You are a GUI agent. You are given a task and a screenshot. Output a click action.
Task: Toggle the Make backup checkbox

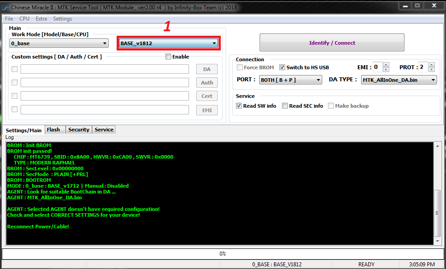click(x=331, y=106)
